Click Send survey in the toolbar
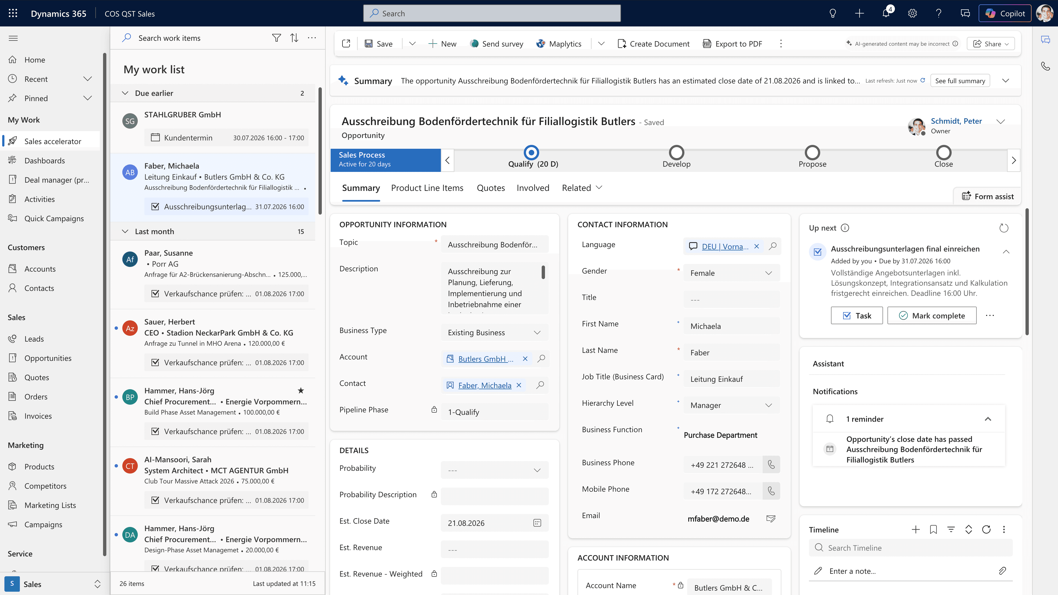Screen dimensions: 1058x595 [496, 44]
